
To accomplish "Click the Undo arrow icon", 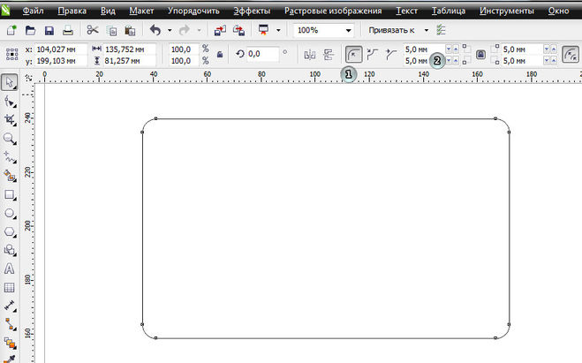I will [155, 30].
